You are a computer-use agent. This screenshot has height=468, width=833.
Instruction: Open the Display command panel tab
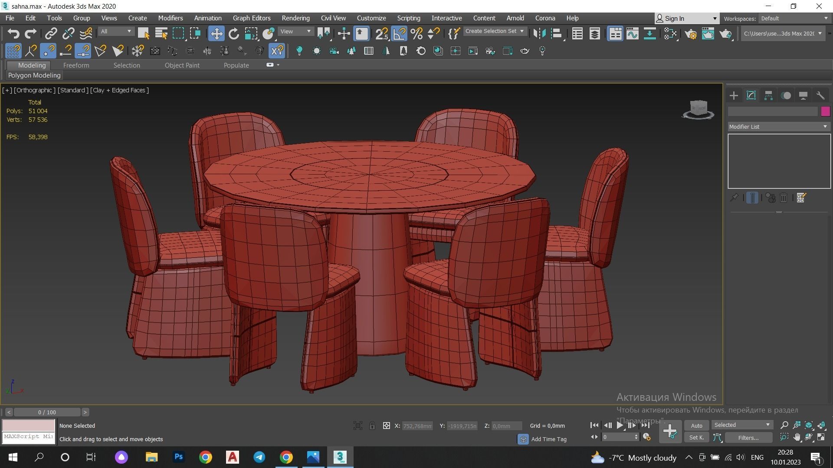[803, 95]
